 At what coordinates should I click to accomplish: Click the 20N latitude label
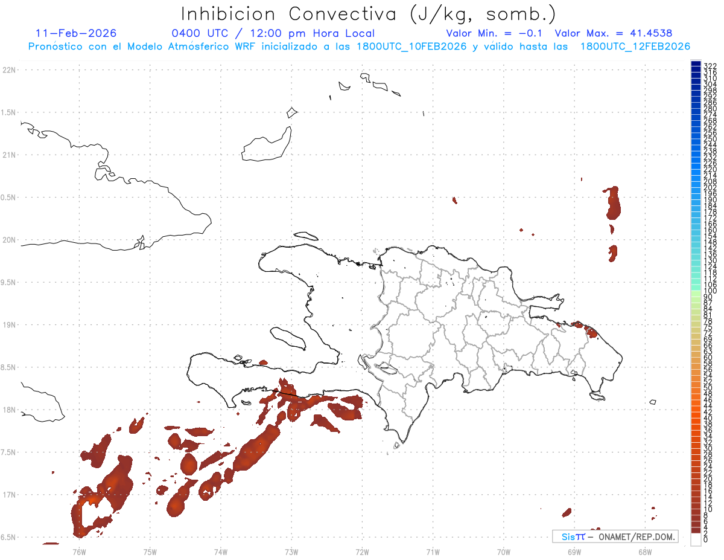click(x=8, y=240)
